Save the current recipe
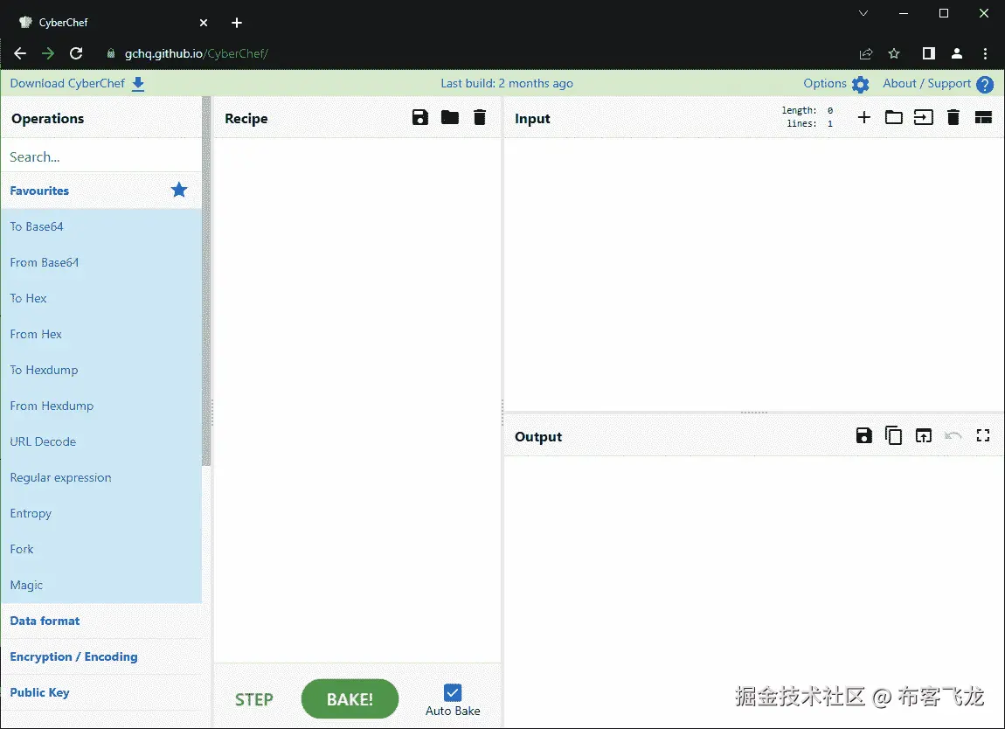Viewport: 1005px width, 729px height. [x=419, y=117]
